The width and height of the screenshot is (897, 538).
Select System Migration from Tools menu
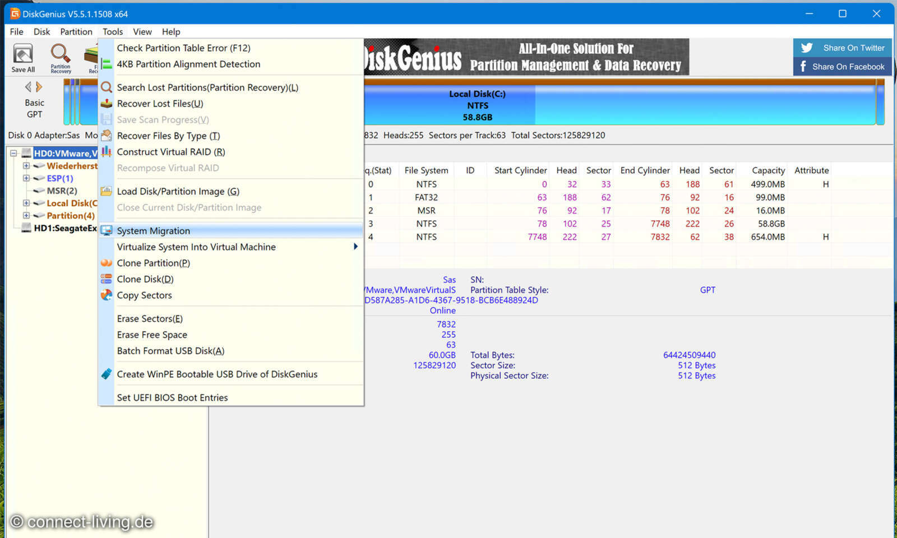click(x=153, y=231)
